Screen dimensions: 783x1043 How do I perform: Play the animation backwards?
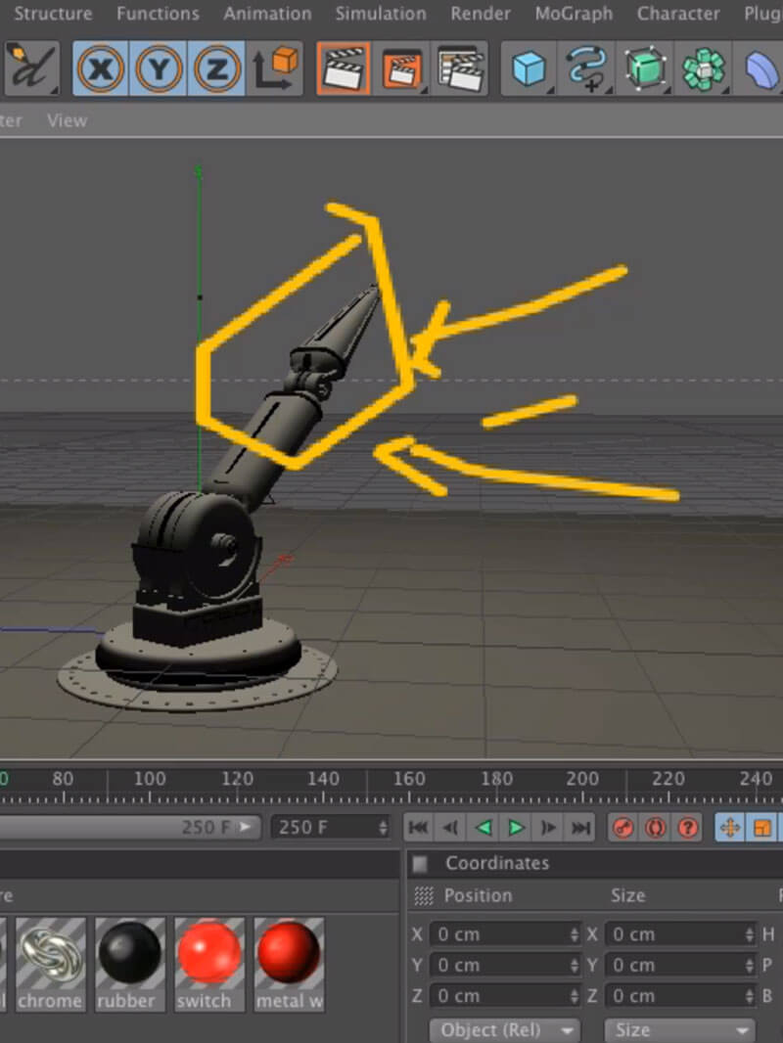(x=484, y=828)
